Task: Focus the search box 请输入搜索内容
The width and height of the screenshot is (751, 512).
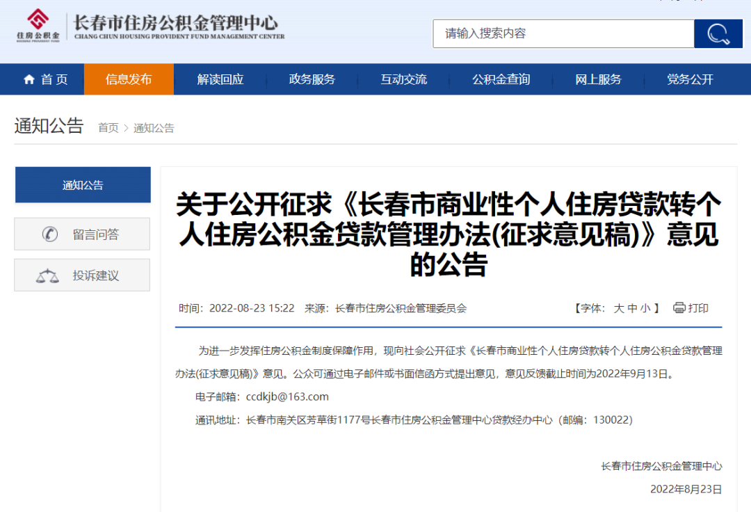Action: click(x=563, y=33)
